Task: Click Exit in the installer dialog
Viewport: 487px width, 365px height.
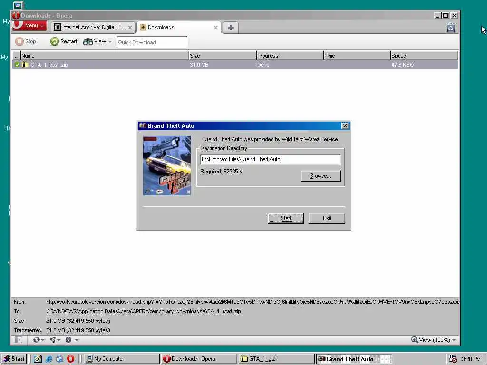Action: tap(327, 218)
